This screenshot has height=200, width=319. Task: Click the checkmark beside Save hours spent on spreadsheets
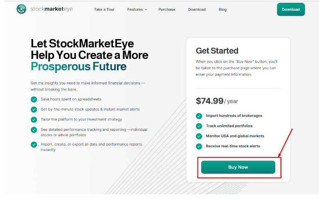(x=34, y=99)
